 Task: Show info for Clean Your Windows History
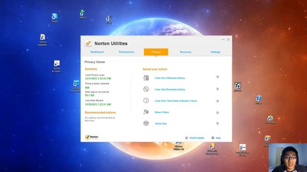point(217,77)
